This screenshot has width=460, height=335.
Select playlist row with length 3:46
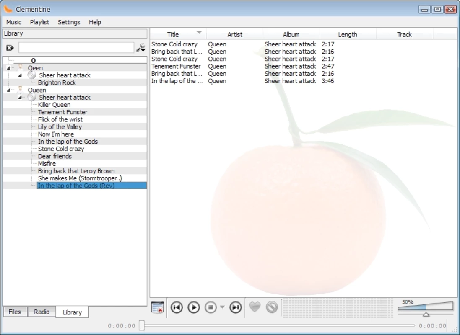coord(304,81)
